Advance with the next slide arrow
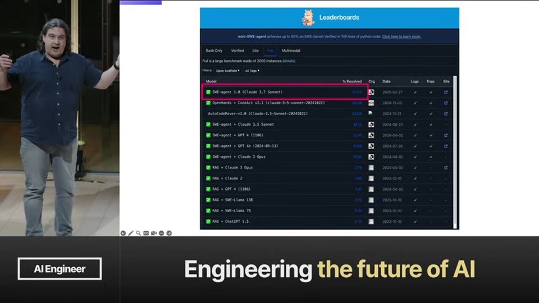539x303 pixels. point(169,233)
